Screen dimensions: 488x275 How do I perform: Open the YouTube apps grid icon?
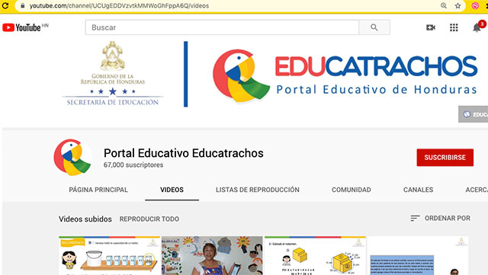(454, 27)
